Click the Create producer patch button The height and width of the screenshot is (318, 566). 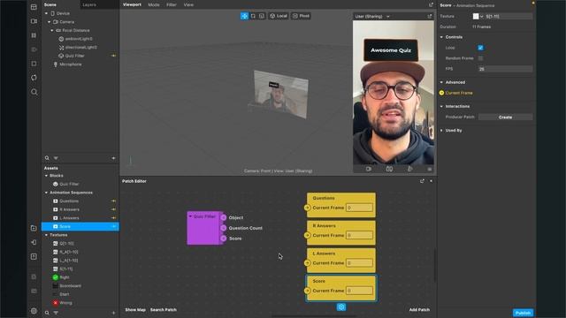click(505, 117)
